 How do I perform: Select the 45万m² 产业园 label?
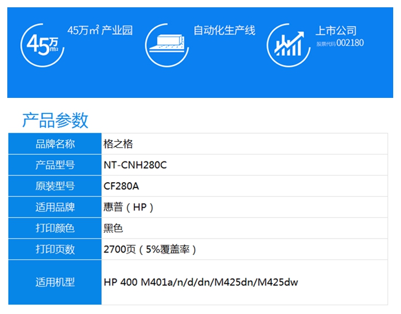100,30
